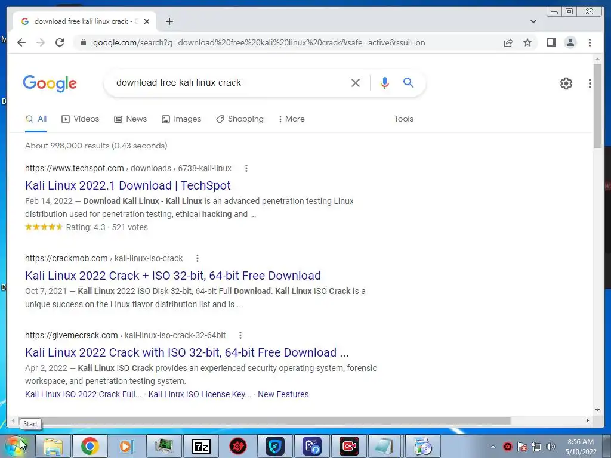The height and width of the screenshot is (458, 611).
Task: Switch to News results tab
Action: [130, 119]
